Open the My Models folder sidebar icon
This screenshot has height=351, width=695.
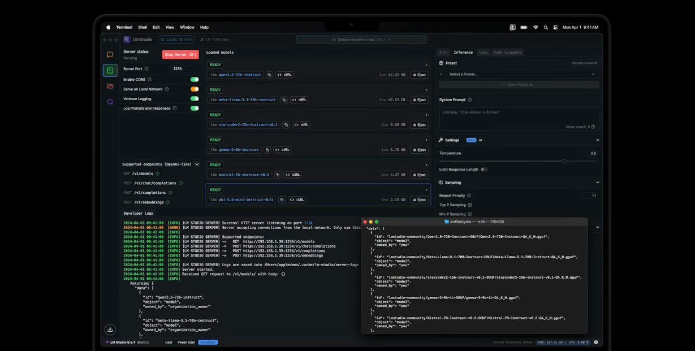(x=110, y=86)
